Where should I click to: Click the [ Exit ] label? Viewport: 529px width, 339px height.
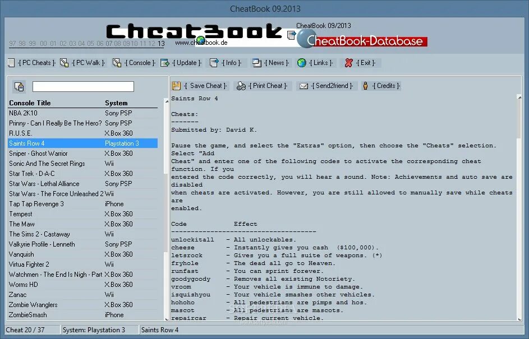tap(366, 63)
